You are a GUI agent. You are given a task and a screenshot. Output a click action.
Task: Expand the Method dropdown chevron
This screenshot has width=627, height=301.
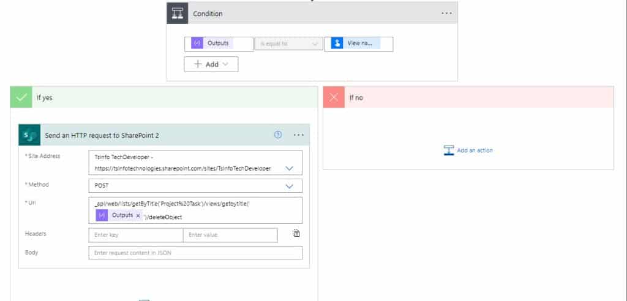[x=289, y=186]
